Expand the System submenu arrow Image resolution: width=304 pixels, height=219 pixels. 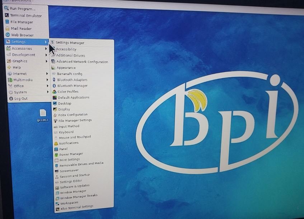point(48,92)
